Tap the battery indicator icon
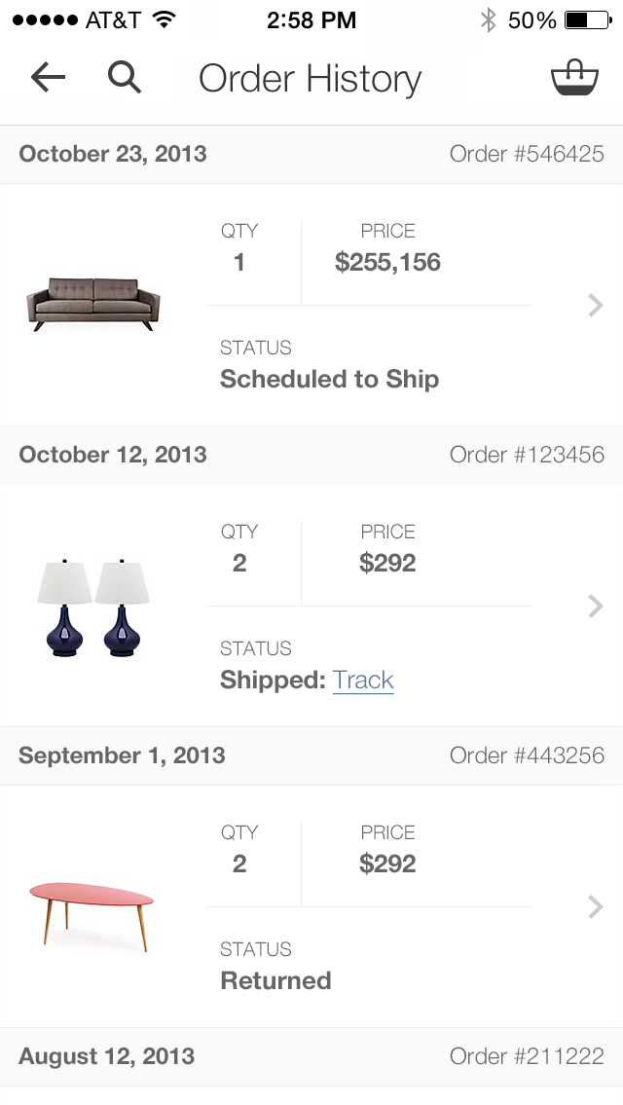The image size is (623, 1105). (588, 19)
